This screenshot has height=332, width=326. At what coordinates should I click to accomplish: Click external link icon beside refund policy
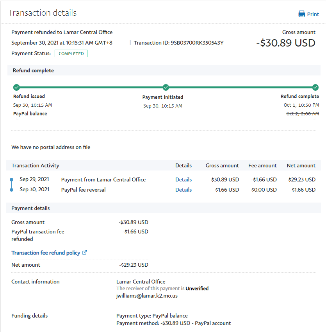(85, 253)
